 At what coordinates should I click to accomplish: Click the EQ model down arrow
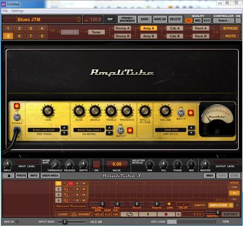(109, 133)
